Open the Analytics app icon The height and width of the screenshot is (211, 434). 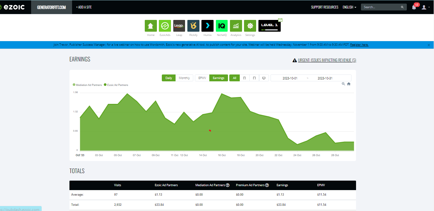click(x=236, y=26)
